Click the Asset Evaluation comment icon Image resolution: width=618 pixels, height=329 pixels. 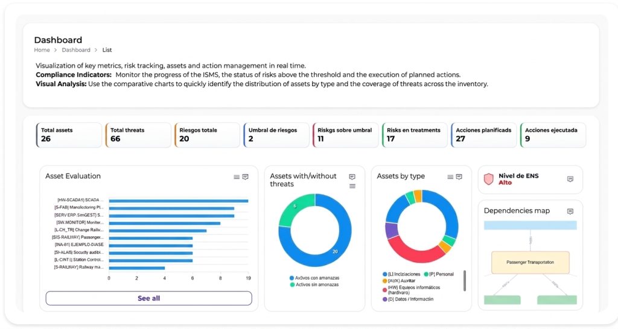(x=245, y=177)
